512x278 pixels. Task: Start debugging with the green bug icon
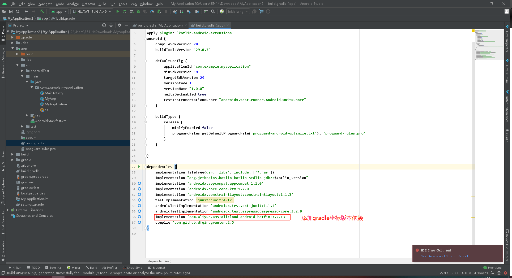click(138, 11)
